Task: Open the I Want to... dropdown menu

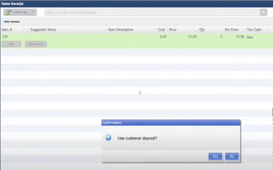Action: (20, 12)
